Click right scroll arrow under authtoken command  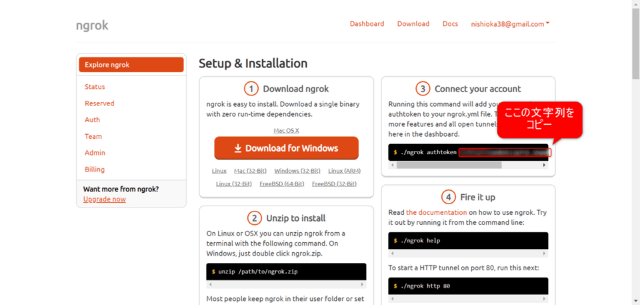(544, 165)
